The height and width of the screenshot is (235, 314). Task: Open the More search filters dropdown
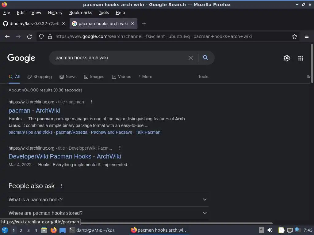[x=146, y=77]
